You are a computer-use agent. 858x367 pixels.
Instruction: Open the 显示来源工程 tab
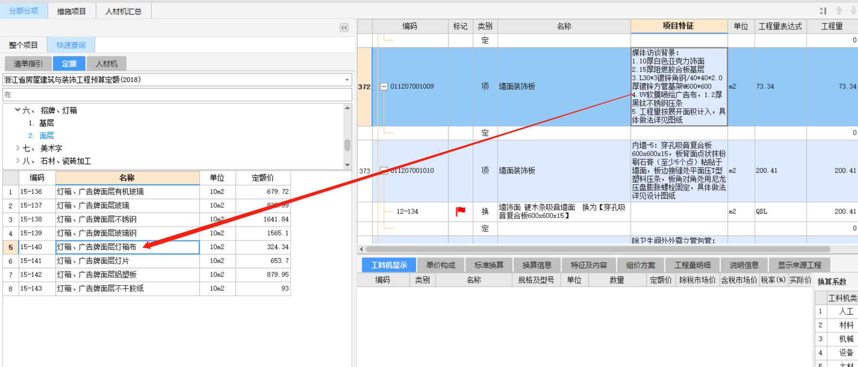pos(799,265)
